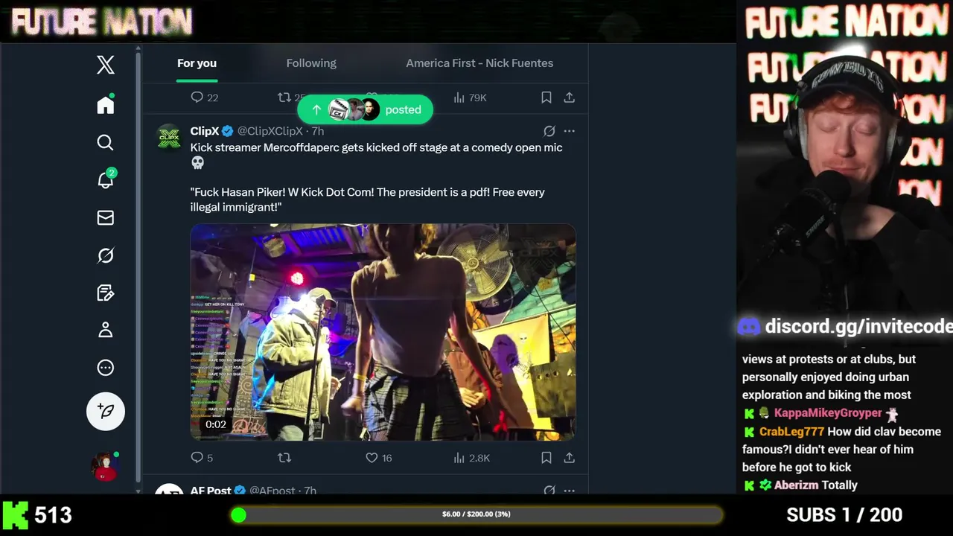Share the ClipX post

pyautogui.click(x=569, y=458)
